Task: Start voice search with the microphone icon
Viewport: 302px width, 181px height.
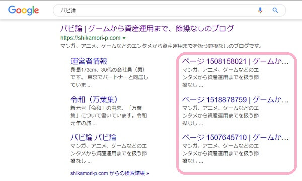Action: click(x=260, y=10)
